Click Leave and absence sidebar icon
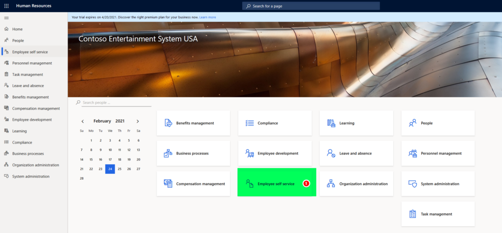Viewport: 502px width, 233px height. (6, 85)
